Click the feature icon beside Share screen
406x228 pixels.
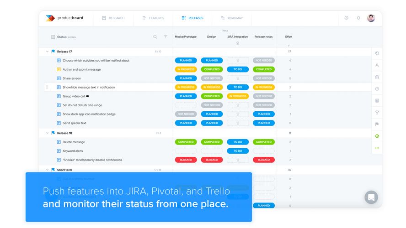point(59,78)
